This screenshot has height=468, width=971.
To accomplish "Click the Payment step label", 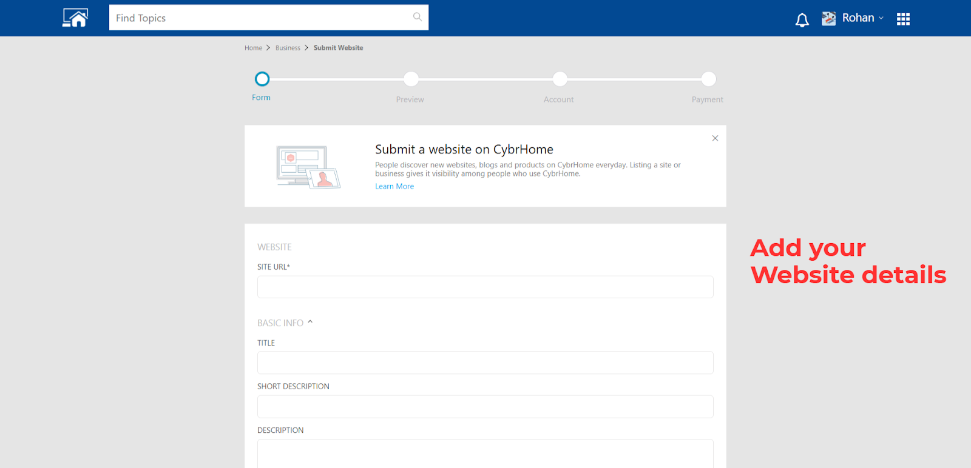I will (x=708, y=99).
